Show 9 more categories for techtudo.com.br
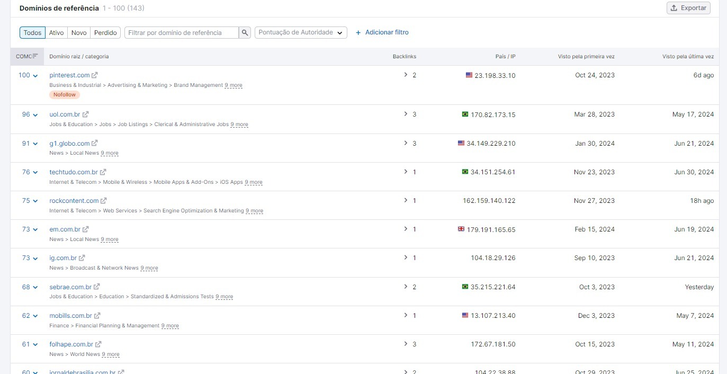The width and height of the screenshot is (727, 374). tap(254, 182)
